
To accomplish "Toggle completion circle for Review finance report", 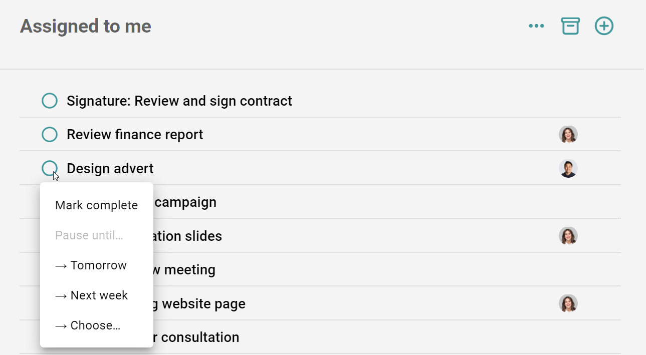I will click(x=50, y=135).
